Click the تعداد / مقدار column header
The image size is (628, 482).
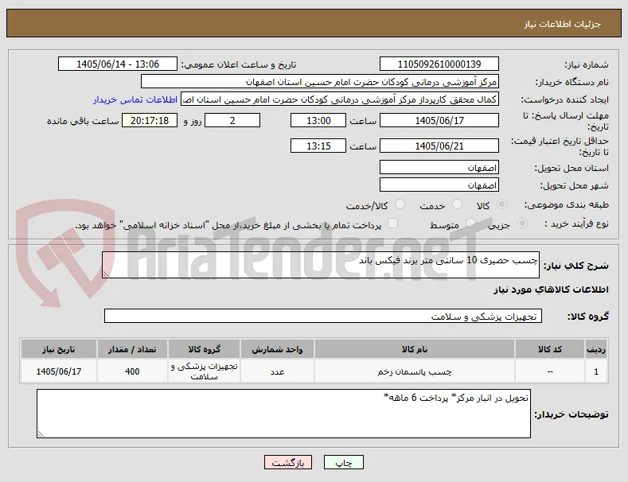point(132,349)
